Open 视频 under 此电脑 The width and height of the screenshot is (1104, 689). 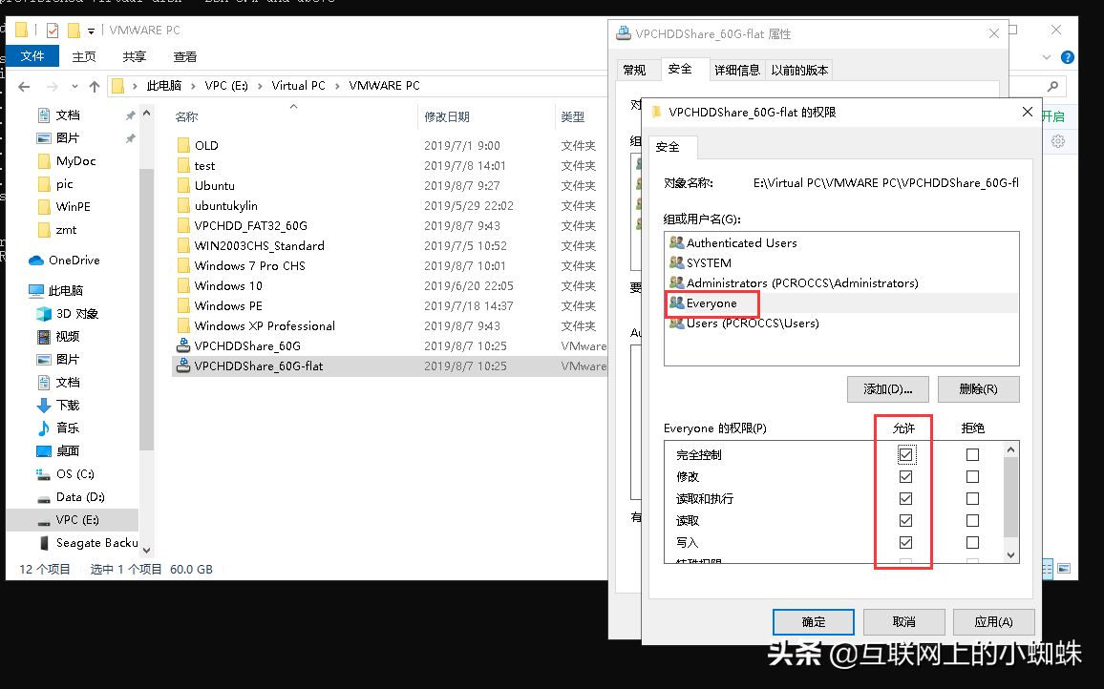tap(58, 337)
